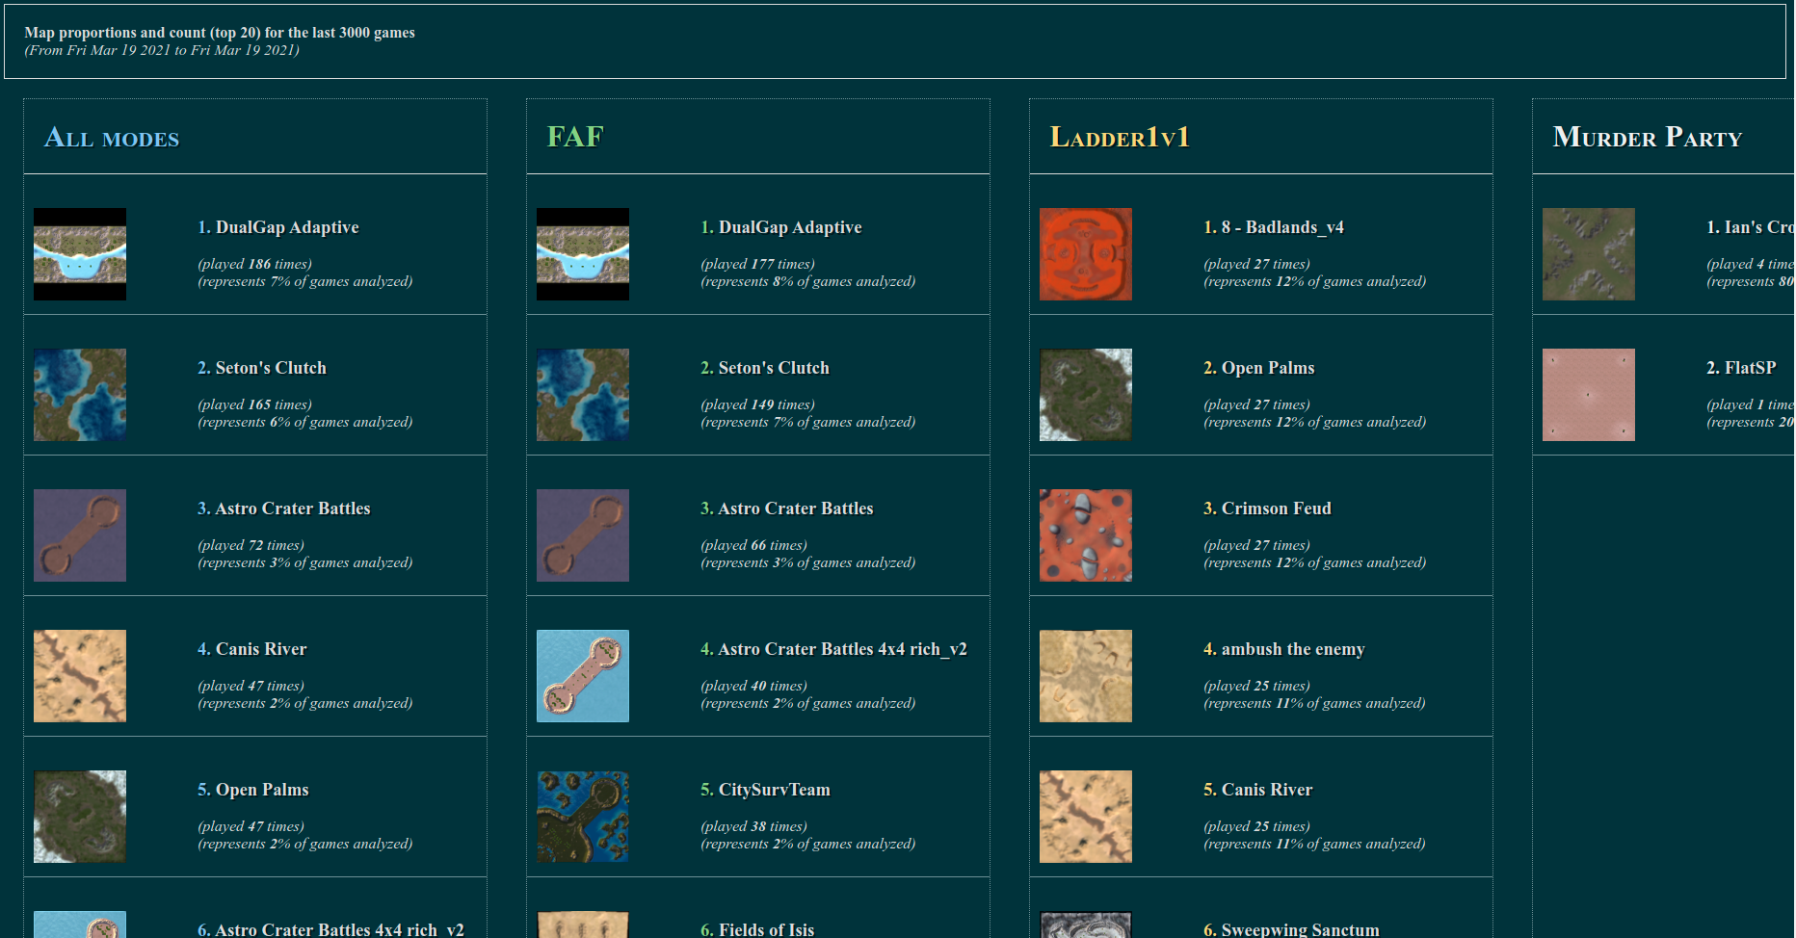Click '1. DualGap Adaptive' title in FAF
The image size is (1796, 938).
click(781, 227)
